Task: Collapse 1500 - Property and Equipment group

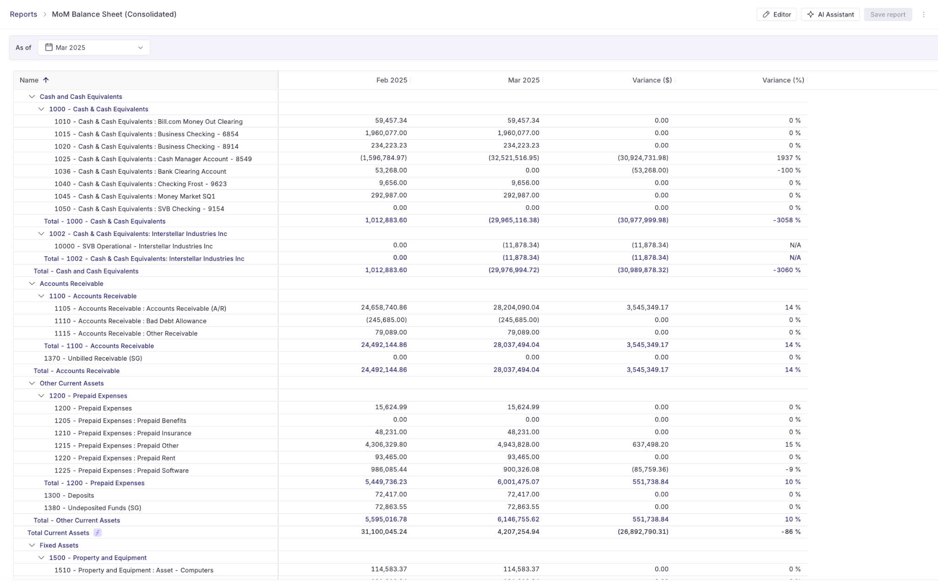Action: click(41, 558)
